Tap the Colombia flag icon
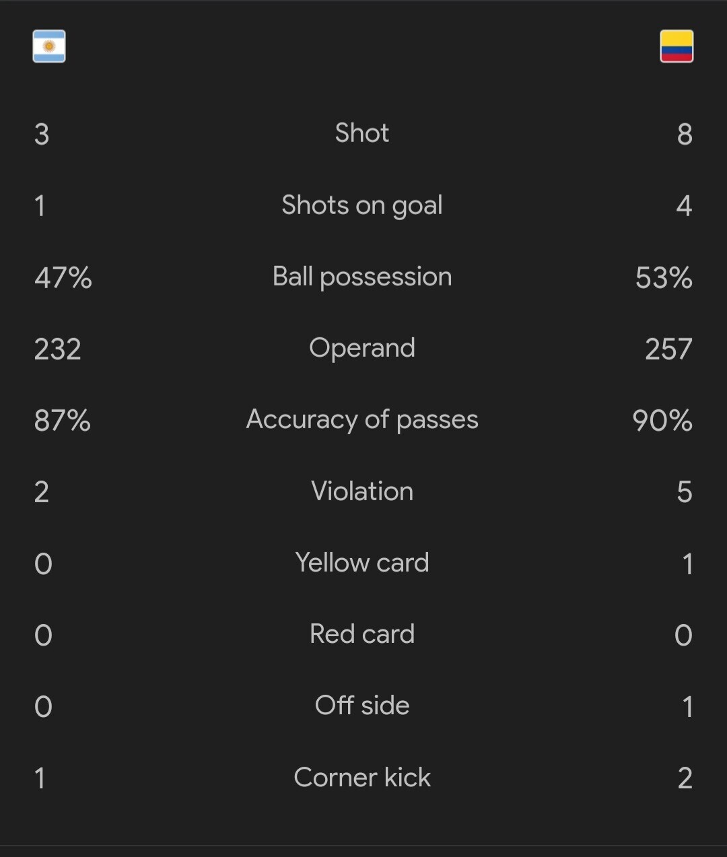 (677, 46)
